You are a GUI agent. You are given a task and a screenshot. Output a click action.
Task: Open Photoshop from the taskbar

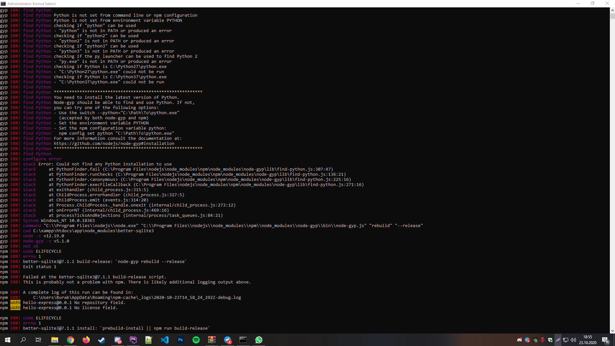coord(180,340)
